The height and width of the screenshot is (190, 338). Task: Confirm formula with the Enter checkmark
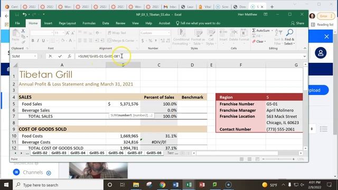point(60,56)
